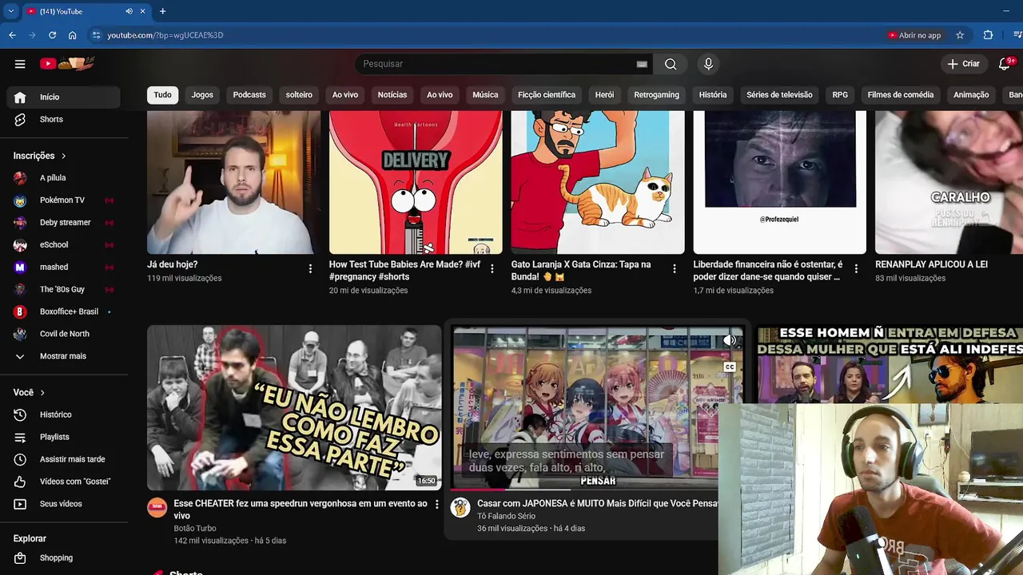Open more options for "Já deu hoje?"
Screen dimensions: 1023x575
coord(310,269)
